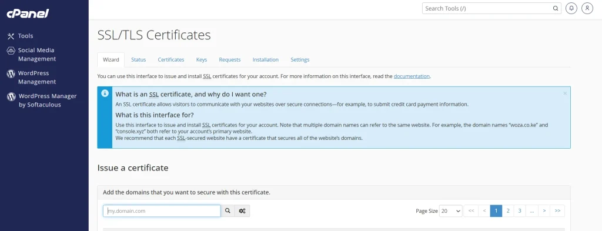Click 'What is this interface for?' text

tap(155, 115)
